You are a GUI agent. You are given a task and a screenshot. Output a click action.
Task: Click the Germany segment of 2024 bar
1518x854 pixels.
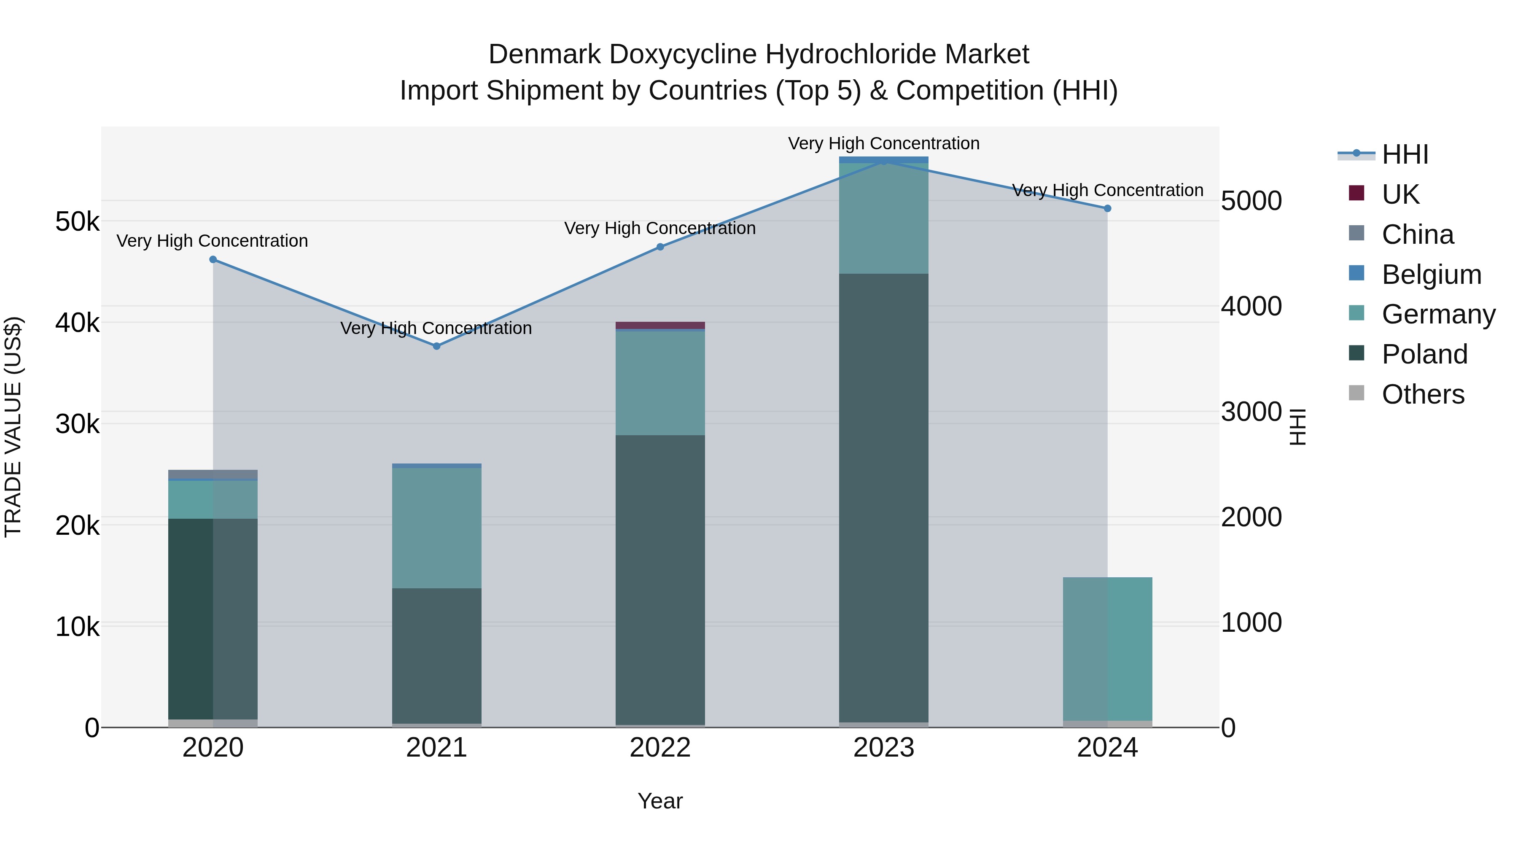(1107, 649)
